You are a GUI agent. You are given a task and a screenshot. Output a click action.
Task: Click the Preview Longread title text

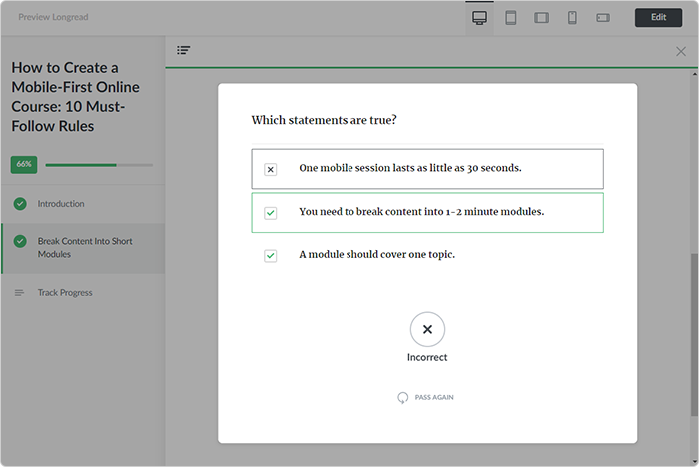53,17
